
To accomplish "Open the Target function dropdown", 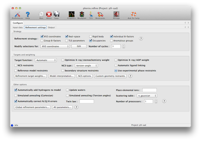I will click(x=46, y=60).
